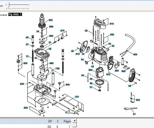Image resolution: width=154 pixels, height=128 pixels.
Task: Select part number 26 label
Action: [x=50, y=49]
